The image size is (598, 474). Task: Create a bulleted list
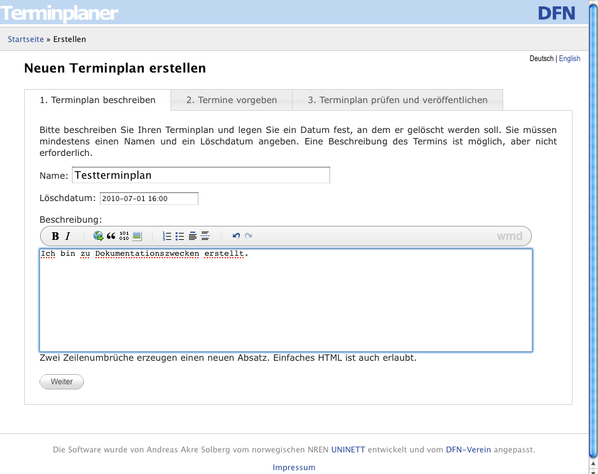point(179,236)
